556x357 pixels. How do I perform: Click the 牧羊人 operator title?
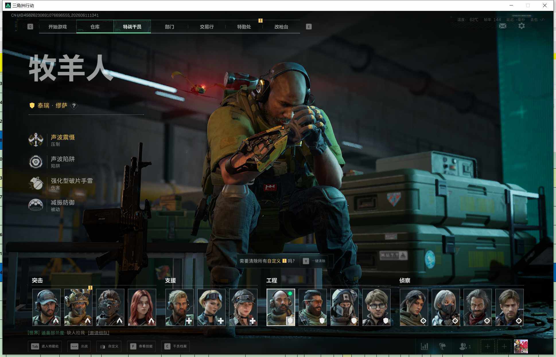[71, 69]
